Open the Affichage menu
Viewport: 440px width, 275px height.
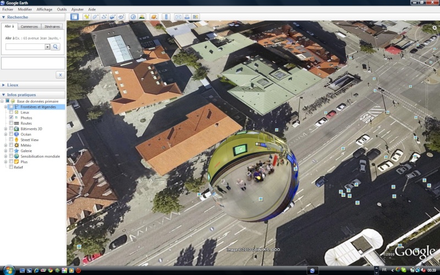tap(45, 9)
